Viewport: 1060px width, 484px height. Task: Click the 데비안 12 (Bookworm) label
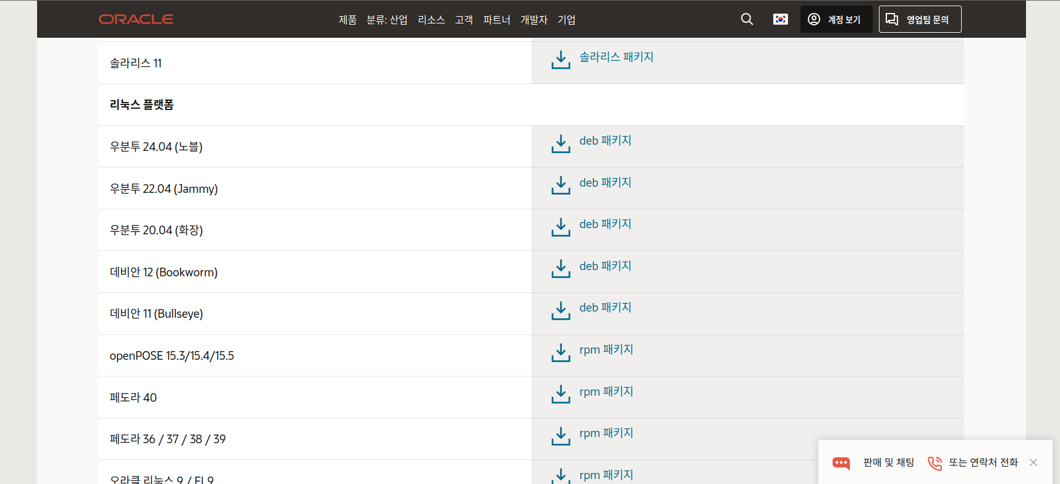pyautogui.click(x=164, y=273)
